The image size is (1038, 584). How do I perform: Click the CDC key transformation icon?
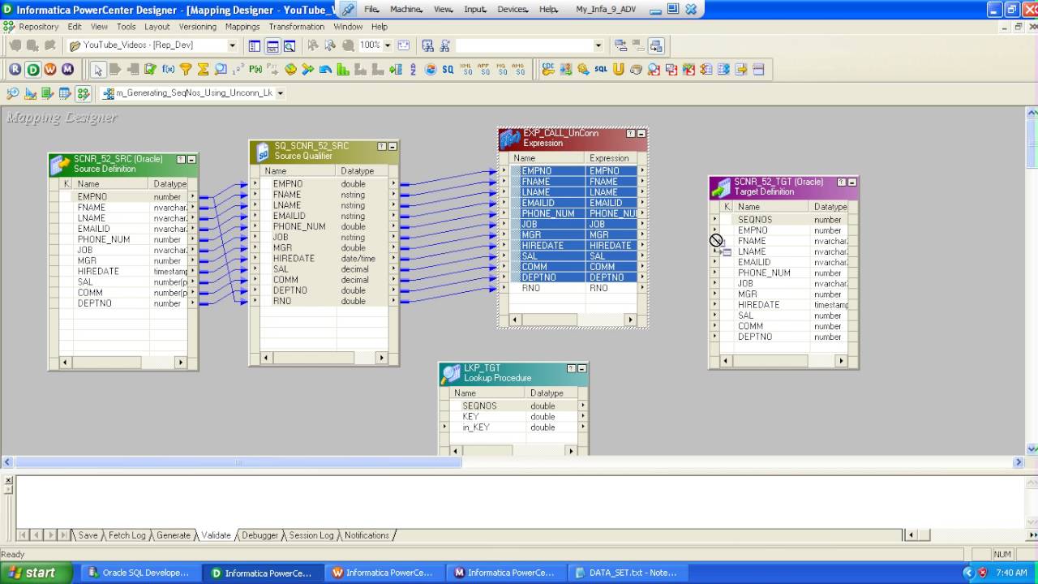[x=548, y=70]
